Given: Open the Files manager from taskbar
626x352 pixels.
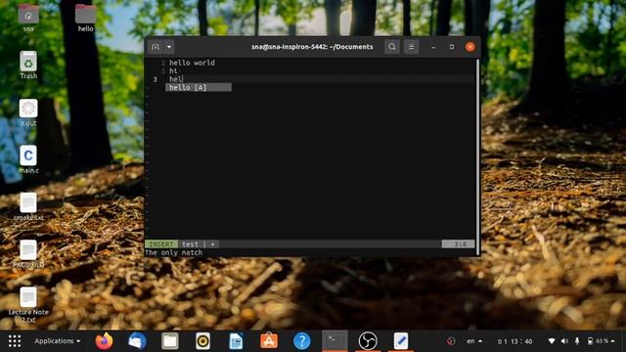Looking at the screenshot, I should point(169,341).
